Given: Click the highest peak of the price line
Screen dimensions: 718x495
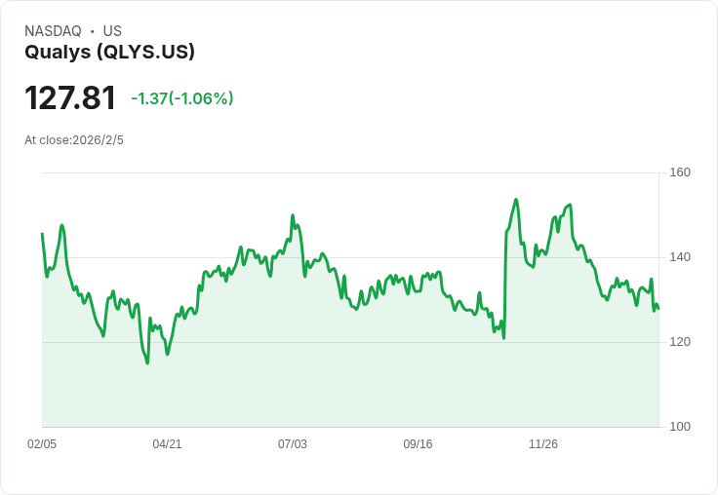Looking at the screenshot, I should coord(516,200).
